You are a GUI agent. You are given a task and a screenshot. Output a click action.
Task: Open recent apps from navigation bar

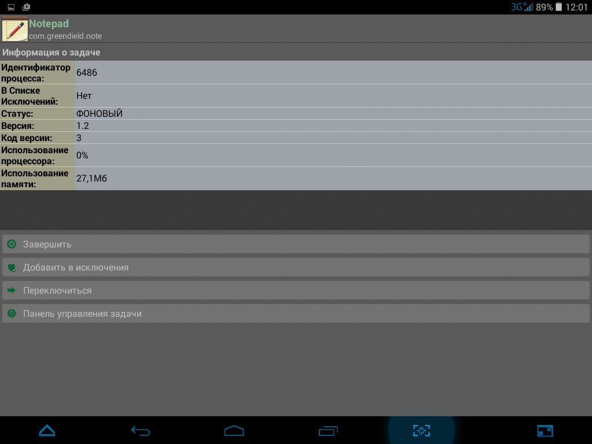point(328,431)
